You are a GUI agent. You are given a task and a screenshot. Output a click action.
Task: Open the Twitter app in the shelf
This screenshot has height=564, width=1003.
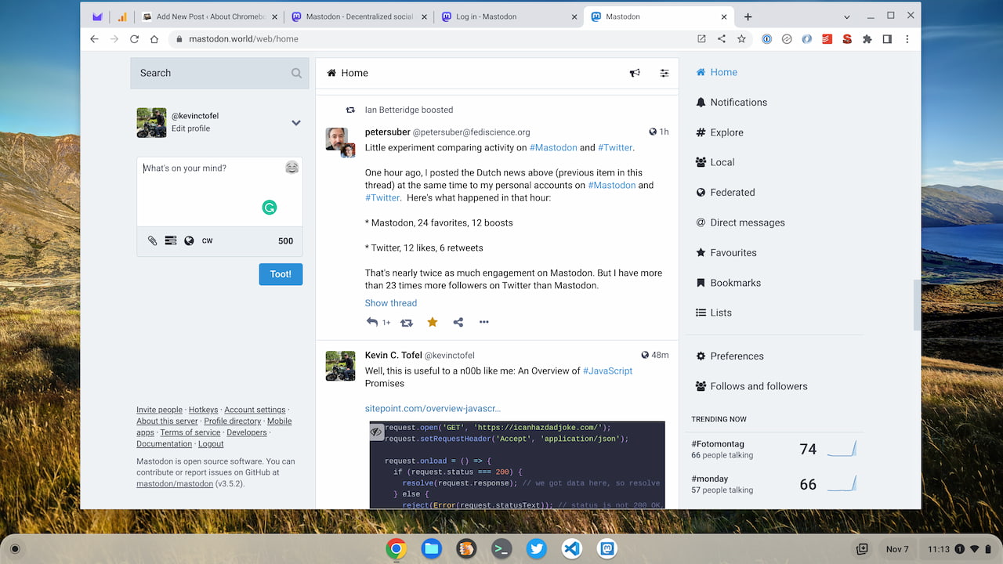[537, 549]
